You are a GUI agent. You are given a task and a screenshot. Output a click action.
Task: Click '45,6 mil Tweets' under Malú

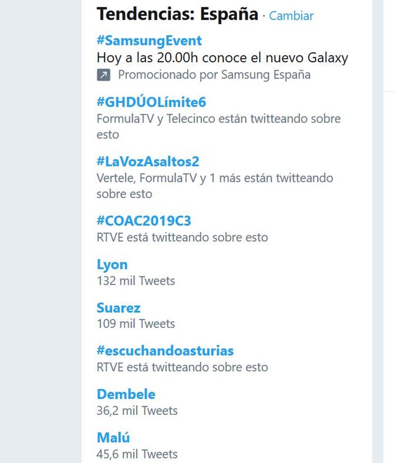[137, 454]
